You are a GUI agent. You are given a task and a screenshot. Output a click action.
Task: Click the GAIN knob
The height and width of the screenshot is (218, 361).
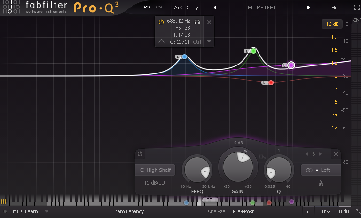click(x=238, y=166)
